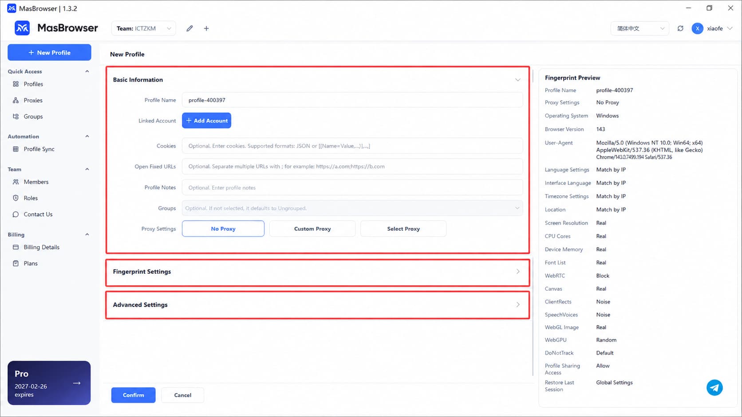
Task: Click the Operating System Windows value
Action: [607, 116]
